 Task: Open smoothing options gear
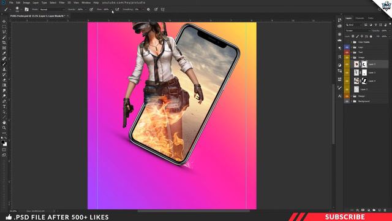(148, 9)
